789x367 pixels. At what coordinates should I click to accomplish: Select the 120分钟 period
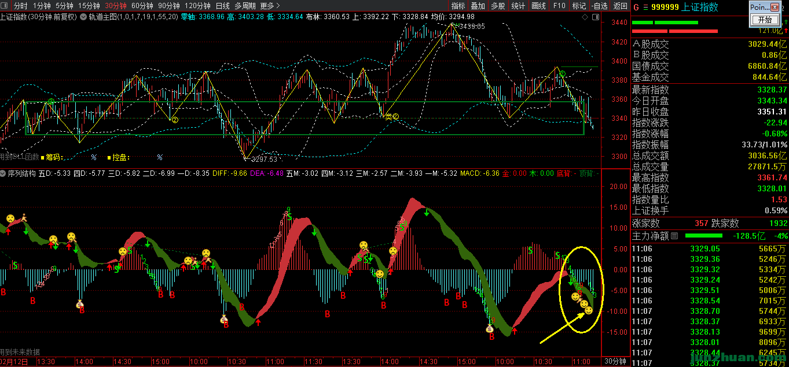197,6
